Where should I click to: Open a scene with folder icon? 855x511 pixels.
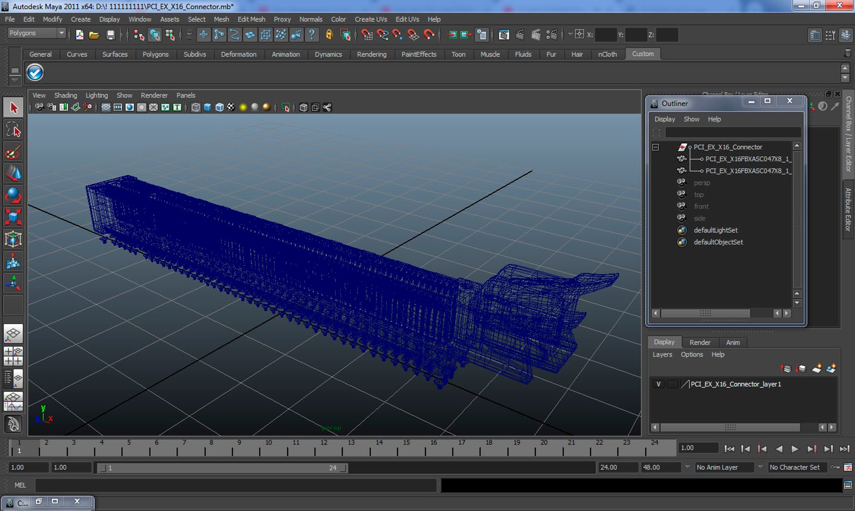click(94, 35)
